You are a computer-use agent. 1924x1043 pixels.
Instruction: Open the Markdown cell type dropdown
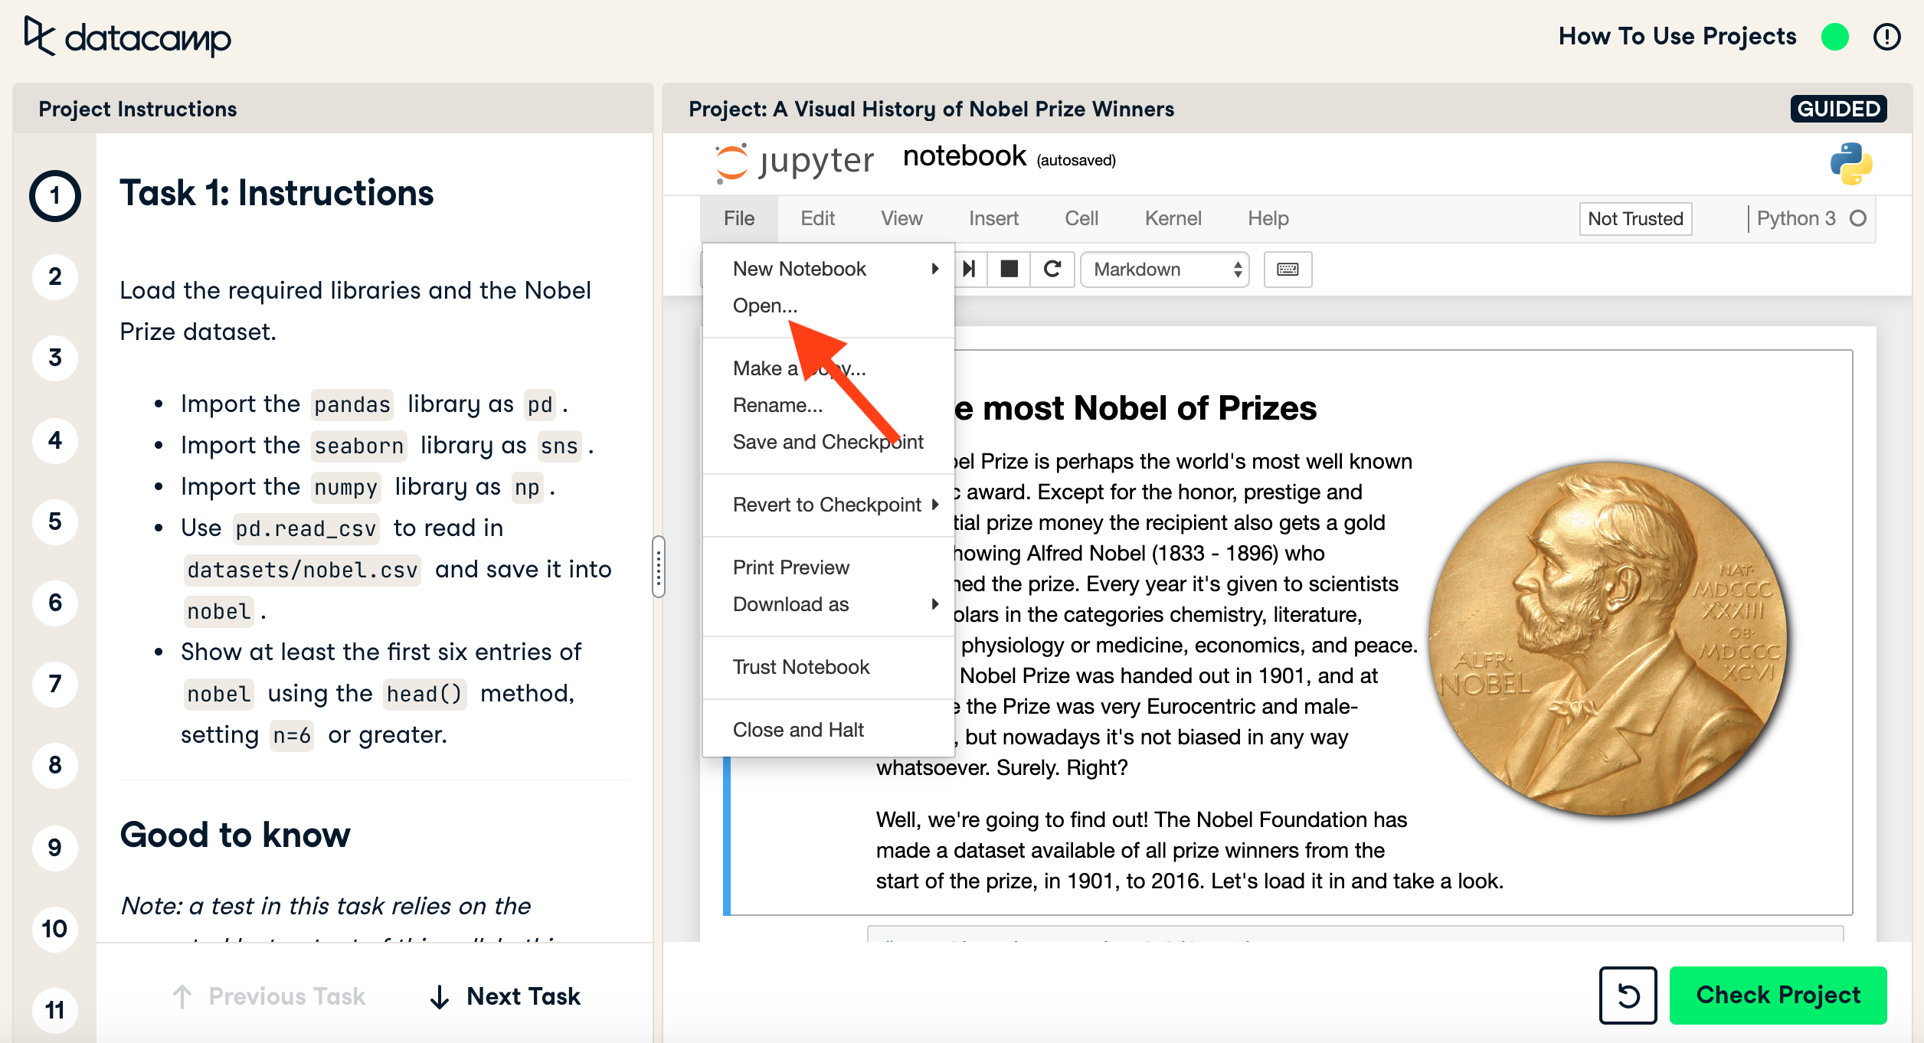1164,269
